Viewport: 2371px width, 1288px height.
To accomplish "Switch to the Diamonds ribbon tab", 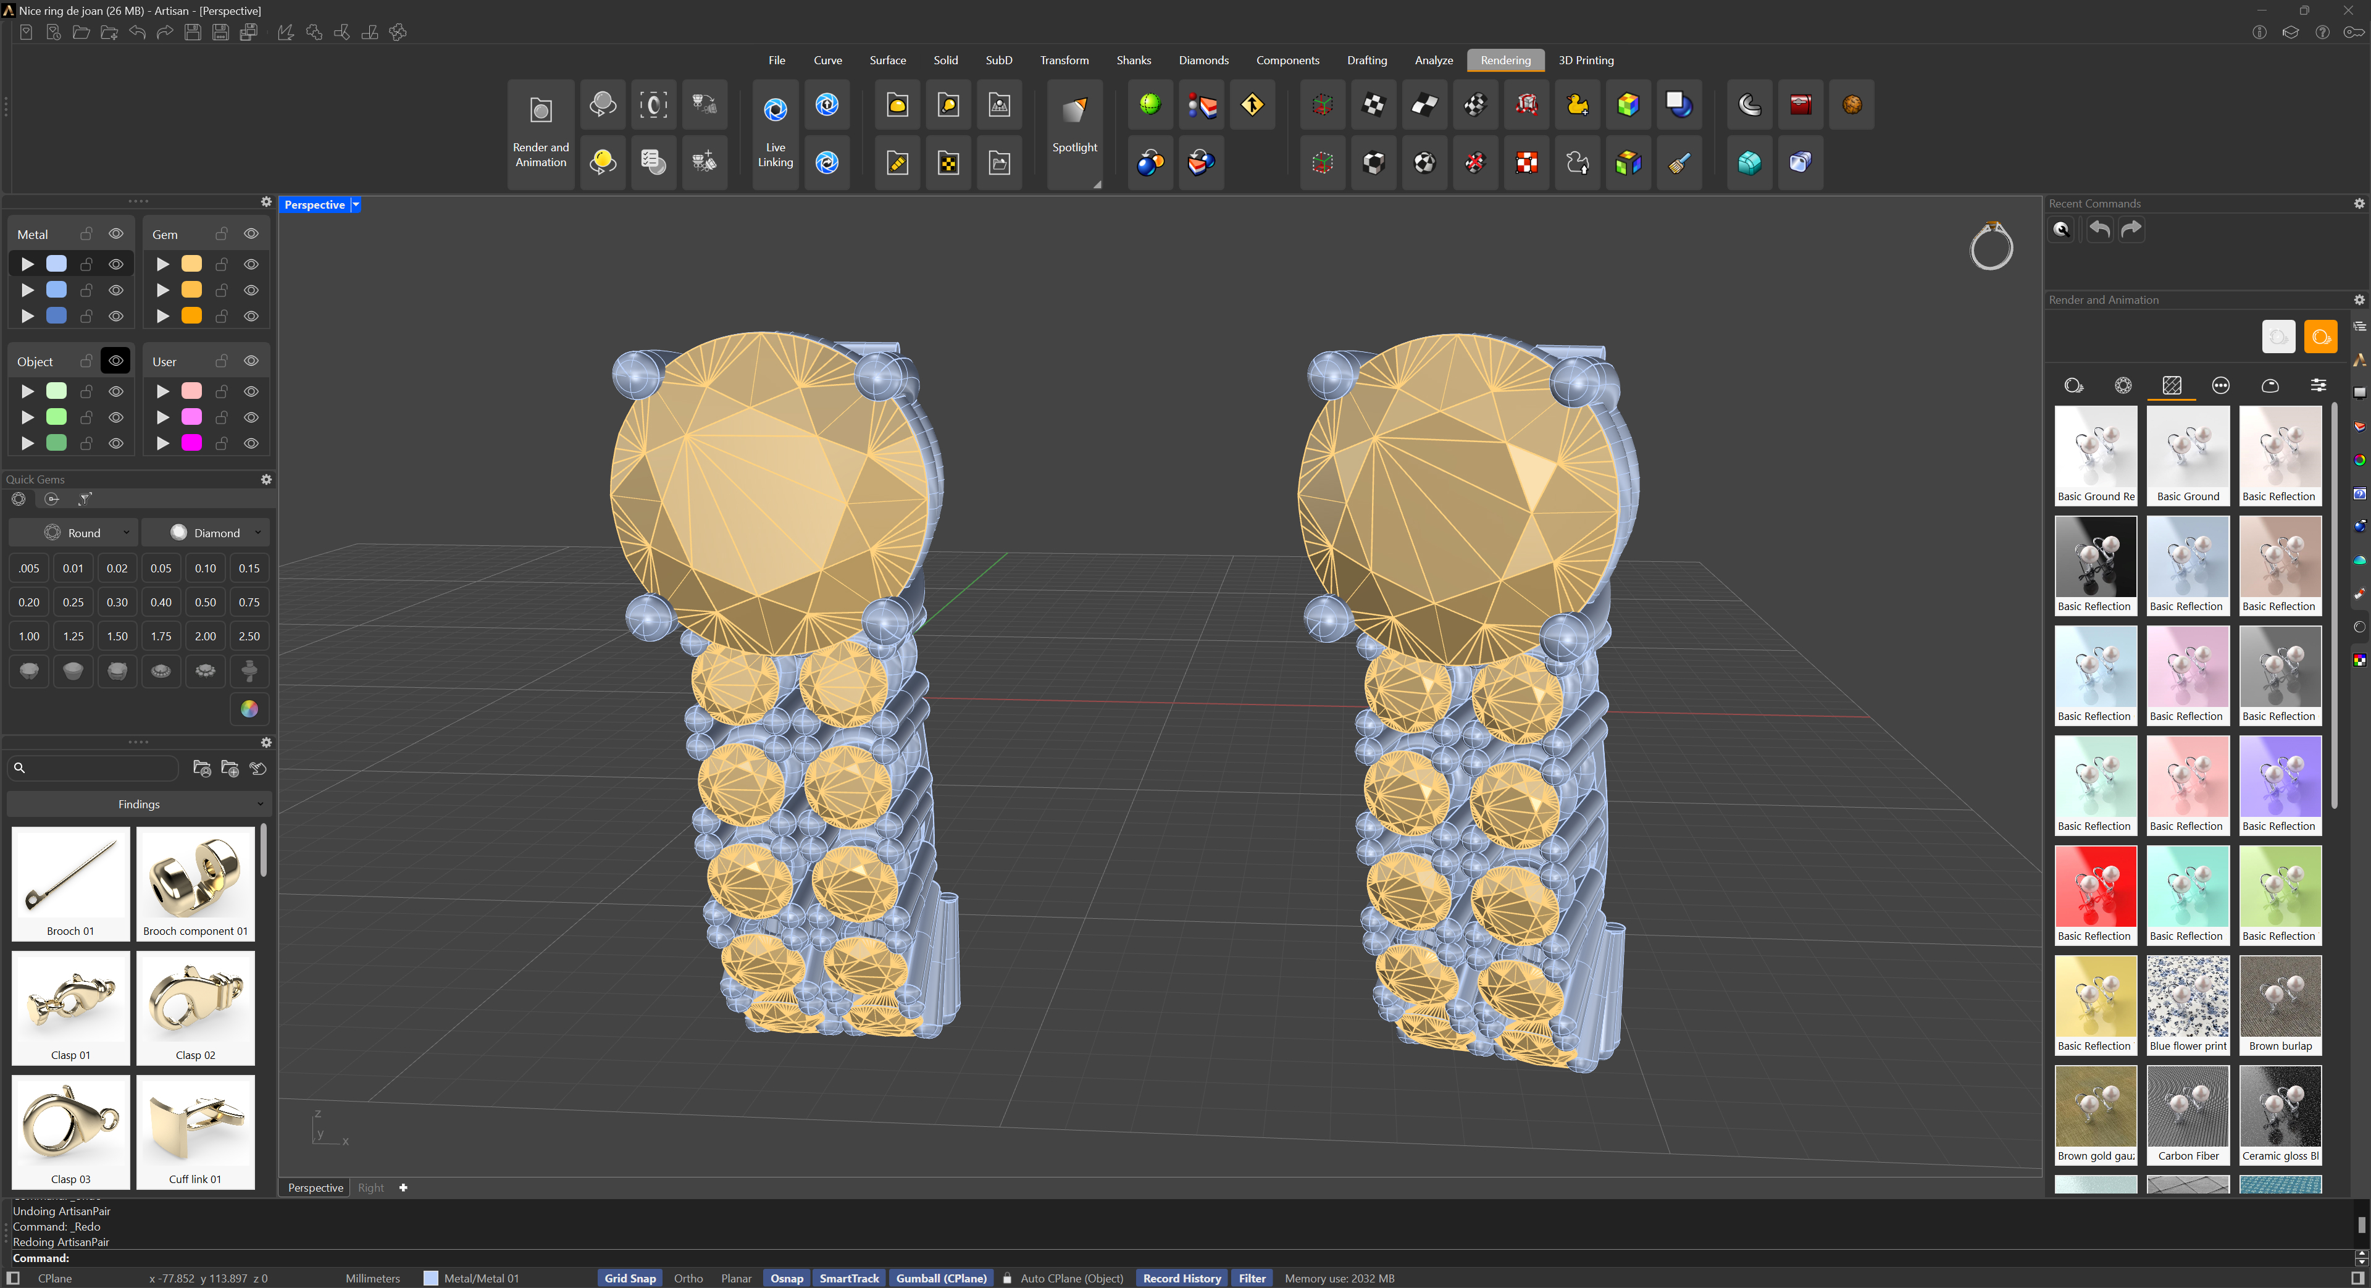I will (1203, 60).
